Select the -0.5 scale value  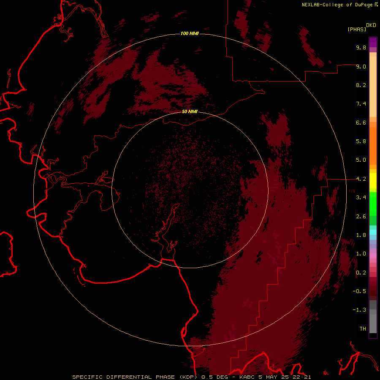pos(359,291)
